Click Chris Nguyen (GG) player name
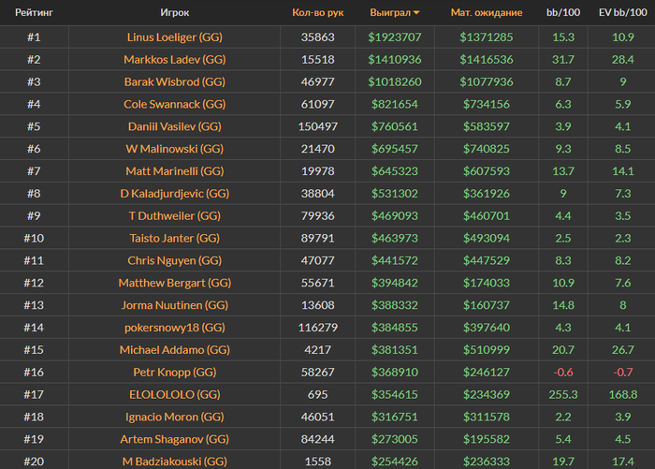 tap(175, 260)
